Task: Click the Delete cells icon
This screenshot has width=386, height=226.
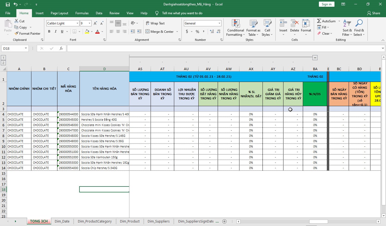Action: click(x=294, y=24)
